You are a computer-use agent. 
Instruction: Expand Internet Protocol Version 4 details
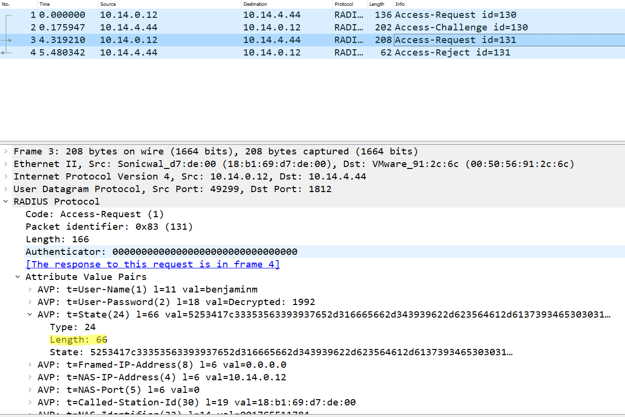[5, 176]
